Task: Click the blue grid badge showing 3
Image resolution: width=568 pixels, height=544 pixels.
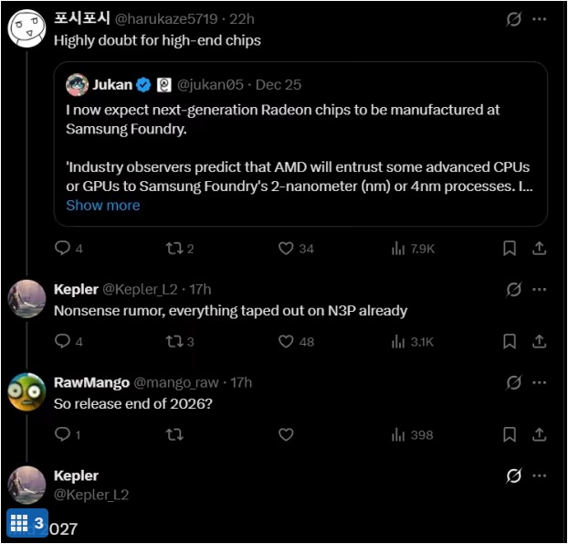Action: pos(27,523)
